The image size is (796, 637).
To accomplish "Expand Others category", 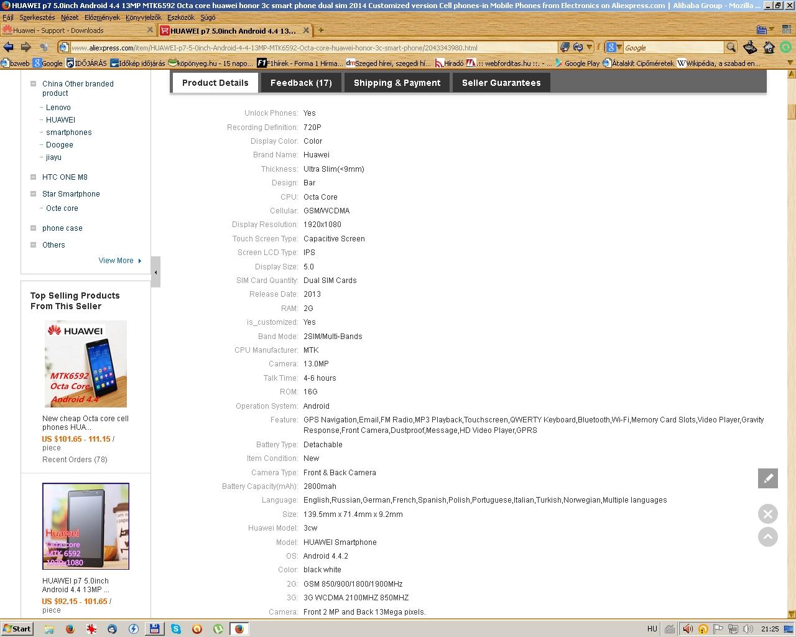I will pyautogui.click(x=34, y=245).
